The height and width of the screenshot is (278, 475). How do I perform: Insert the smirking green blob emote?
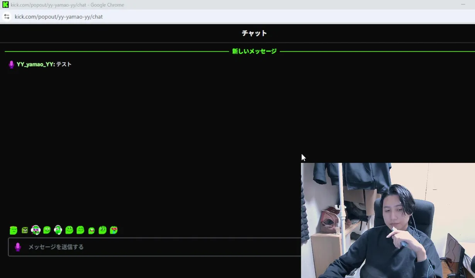(47, 230)
